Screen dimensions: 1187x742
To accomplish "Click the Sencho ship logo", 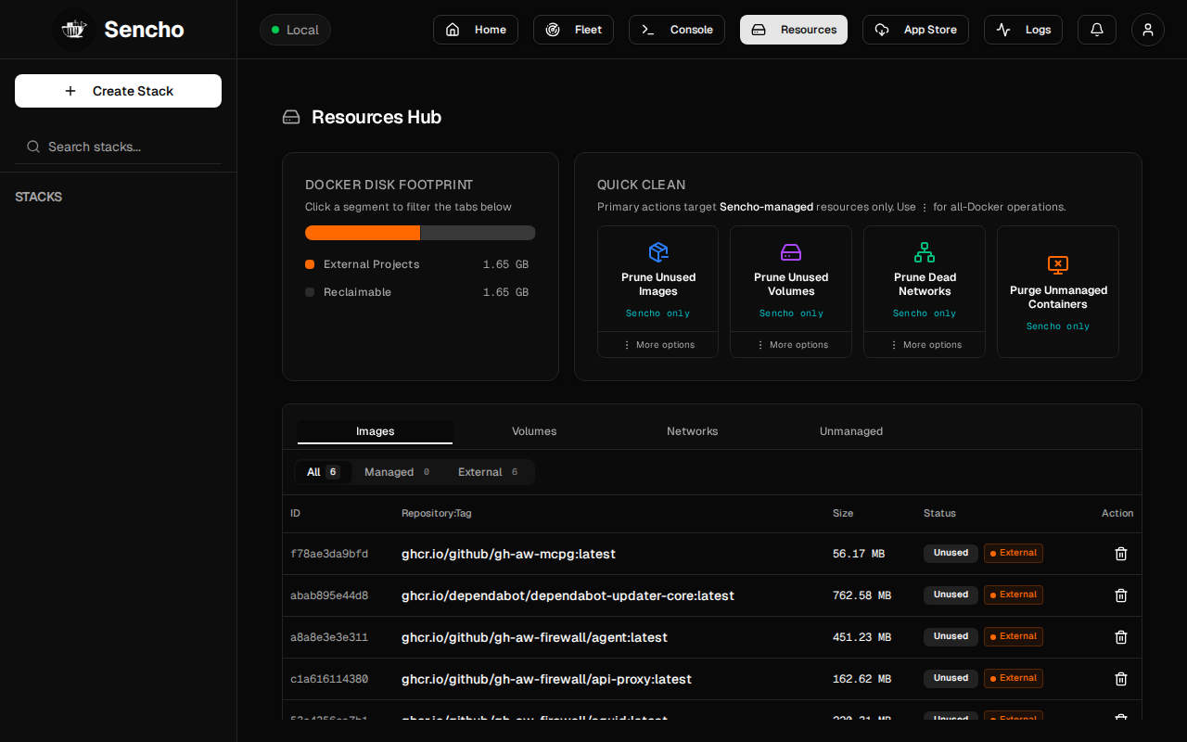I will (74, 30).
